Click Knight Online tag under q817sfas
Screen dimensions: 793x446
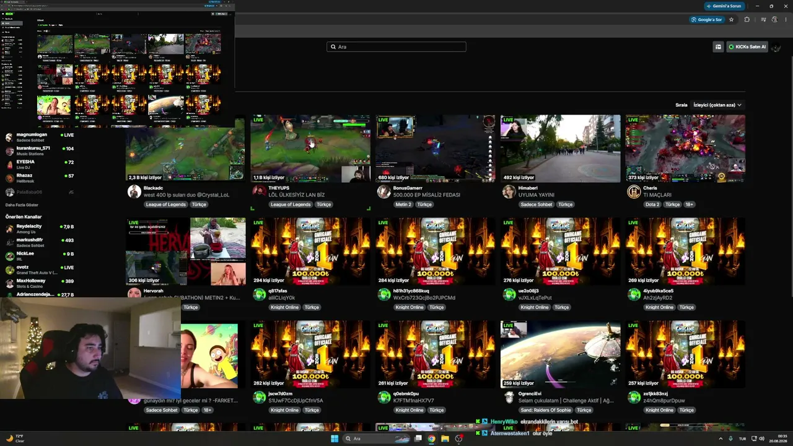285,307
